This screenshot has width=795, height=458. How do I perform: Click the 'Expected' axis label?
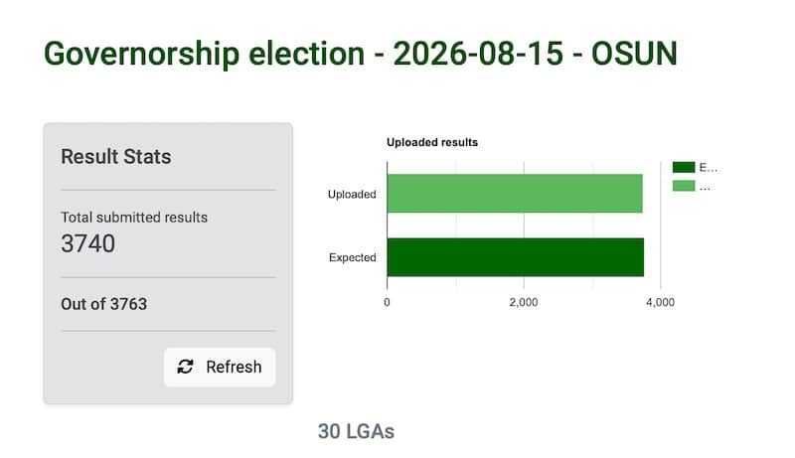tap(353, 257)
